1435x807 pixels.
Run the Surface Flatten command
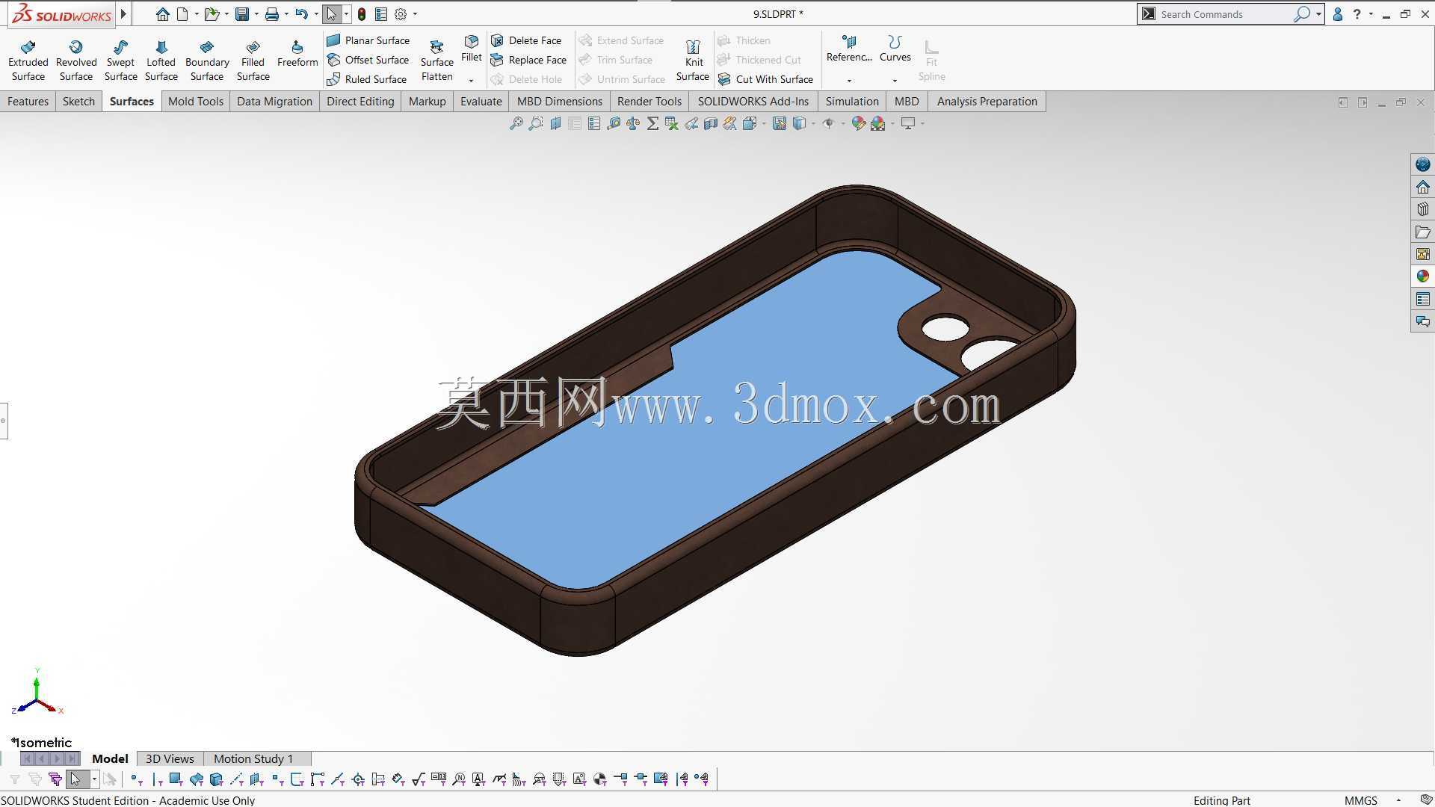tap(436, 60)
